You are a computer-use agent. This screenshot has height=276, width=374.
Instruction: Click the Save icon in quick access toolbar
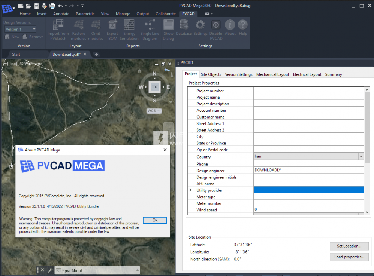click(36, 6)
